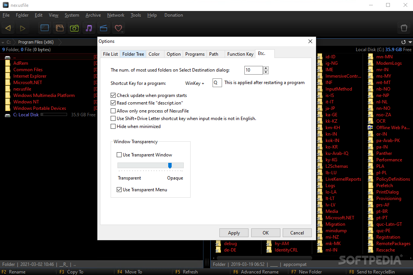
Task: Enable Use Transparent Window
Action: point(119,155)
